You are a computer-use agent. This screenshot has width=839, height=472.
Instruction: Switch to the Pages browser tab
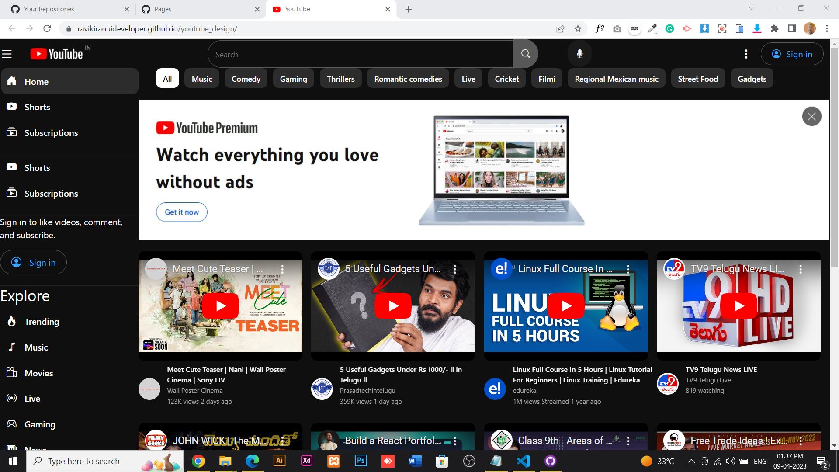(201, 9)
